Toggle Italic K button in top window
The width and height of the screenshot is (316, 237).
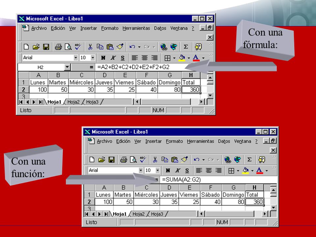pyautogui.click(x=113, y=58)
